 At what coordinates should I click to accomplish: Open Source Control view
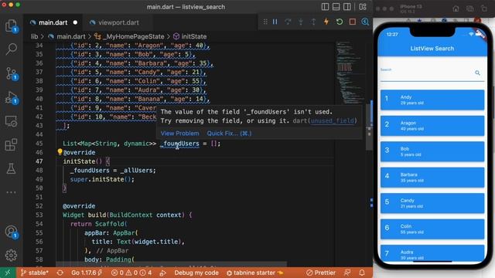point(11,73)
